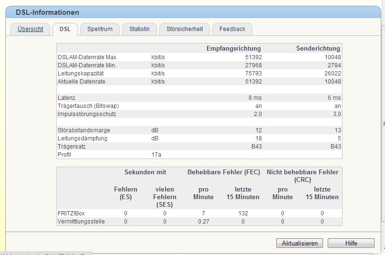Open the Feedback tab

232,29
